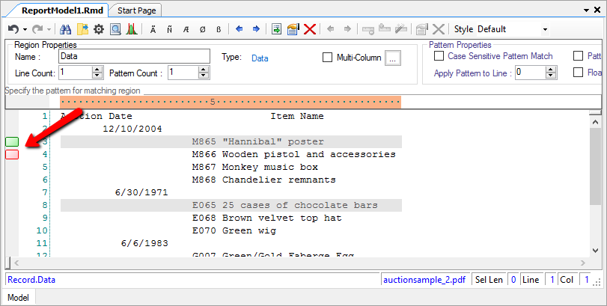Click the red region marker in margin
This screenshot has width=607, height=306.
(12, 154)
